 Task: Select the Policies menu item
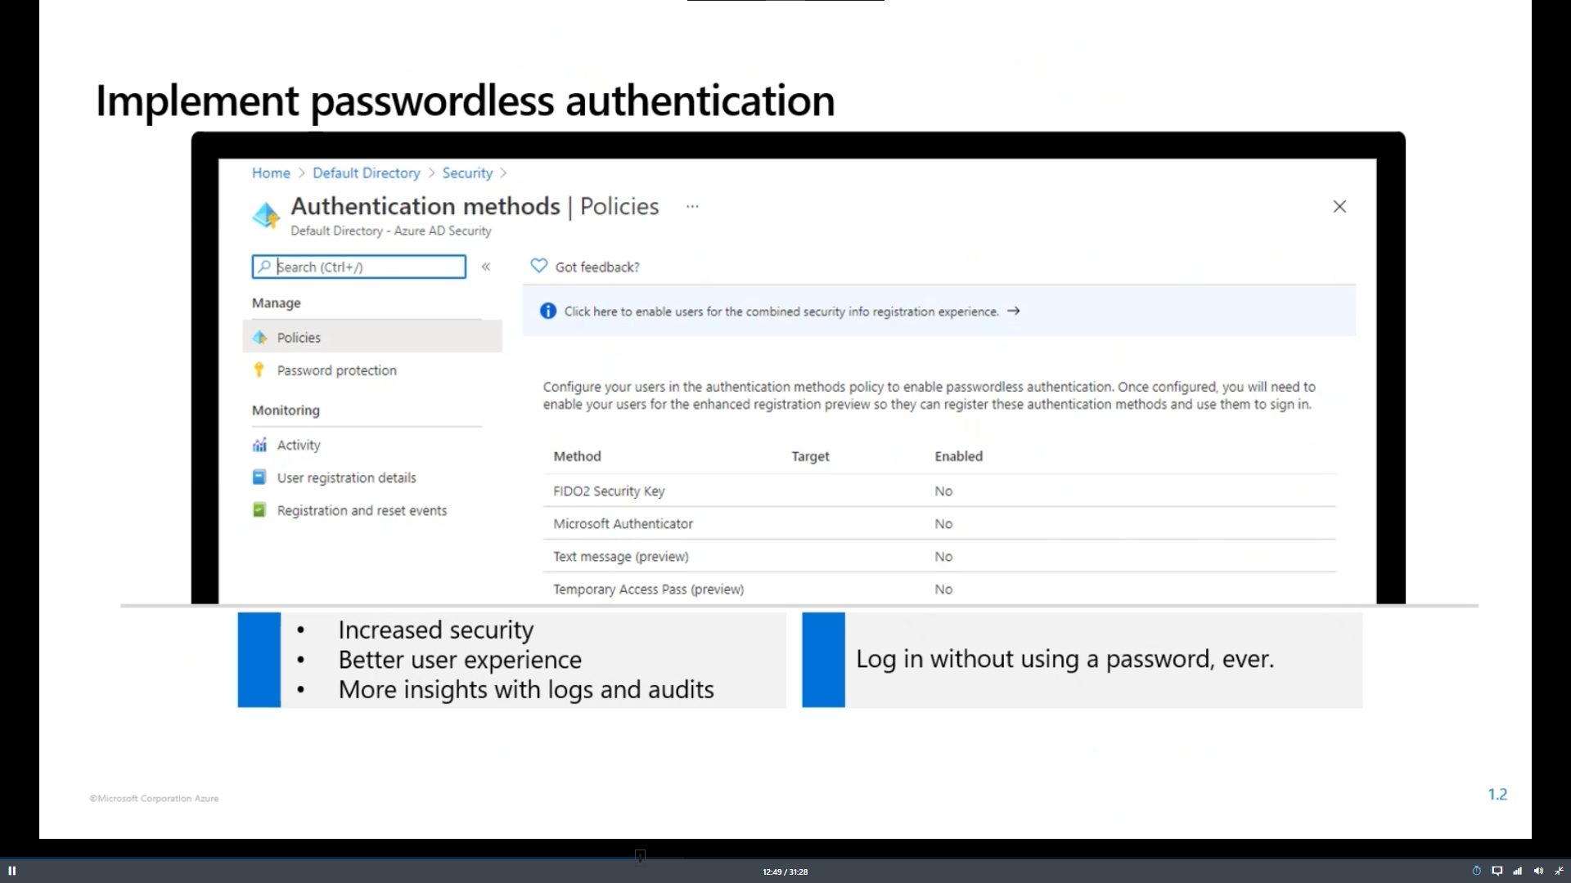(x=372, y=337)
